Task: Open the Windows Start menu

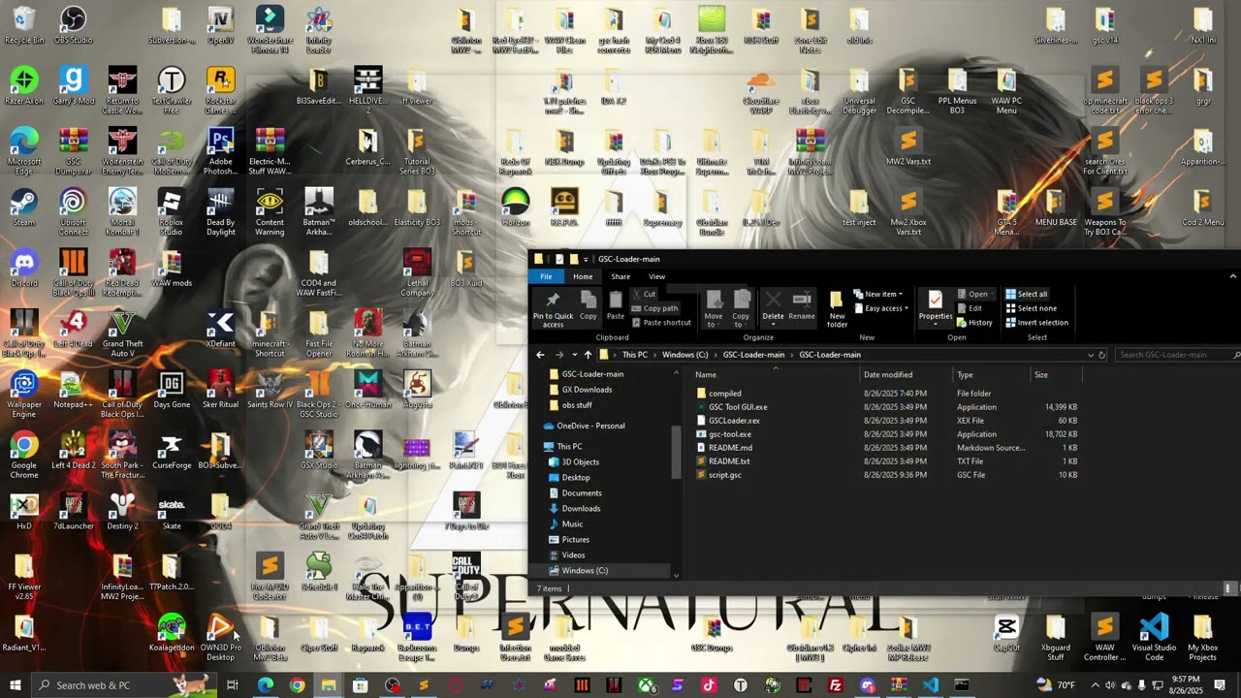Action: pyautogui.click(x=16, y=685)
